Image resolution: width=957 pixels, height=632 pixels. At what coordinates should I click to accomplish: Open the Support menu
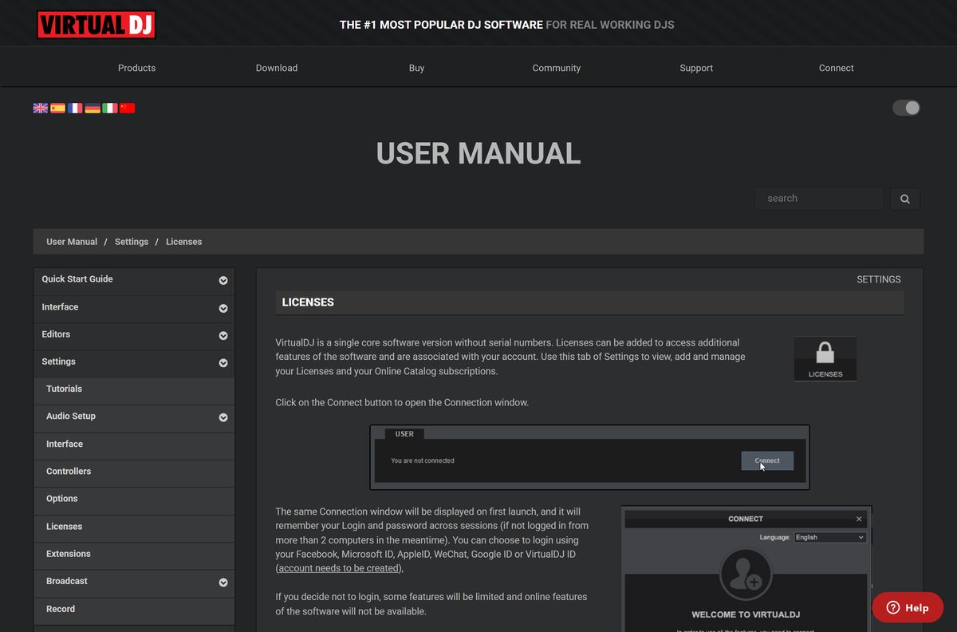click(696, 68)
